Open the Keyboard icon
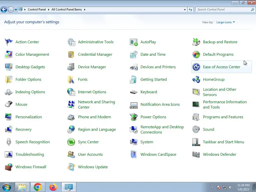This screenshot has height=192, width=256. tap(133, 92)
